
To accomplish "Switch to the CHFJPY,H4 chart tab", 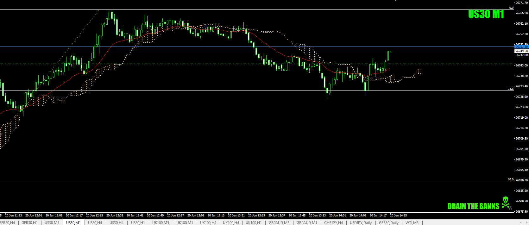I will point(334,223).
